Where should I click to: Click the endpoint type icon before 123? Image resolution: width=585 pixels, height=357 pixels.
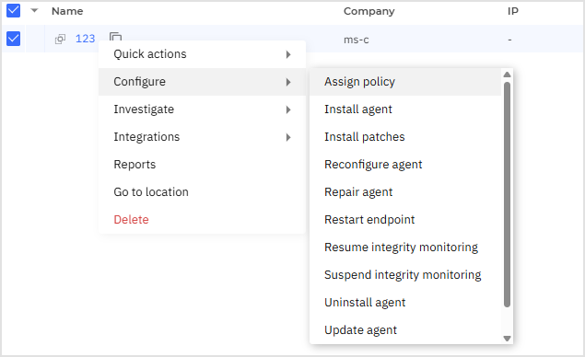pyautogui.click(x=60, y=39)
